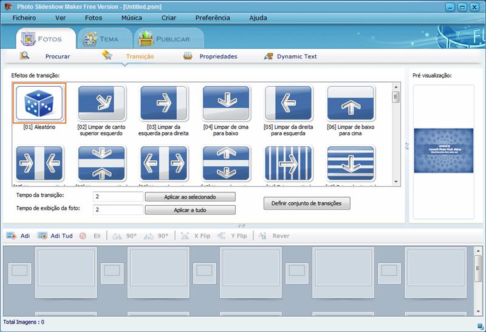Choose Limpar de canto superior esquerdo transition
The image size is (486, 332).
tap(101, 104)
